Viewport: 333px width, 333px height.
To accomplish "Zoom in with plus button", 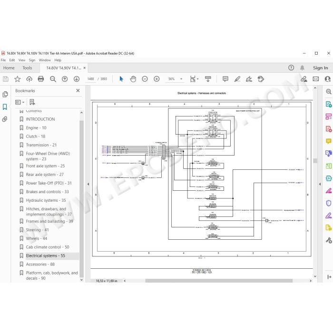I will [x=157, y=79].
